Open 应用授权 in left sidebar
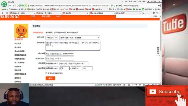 pyautogui.click(x=18, y=78)
